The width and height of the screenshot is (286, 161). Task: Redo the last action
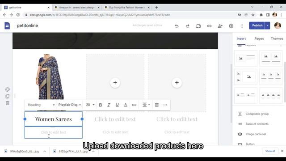click(x=187, y=26)
